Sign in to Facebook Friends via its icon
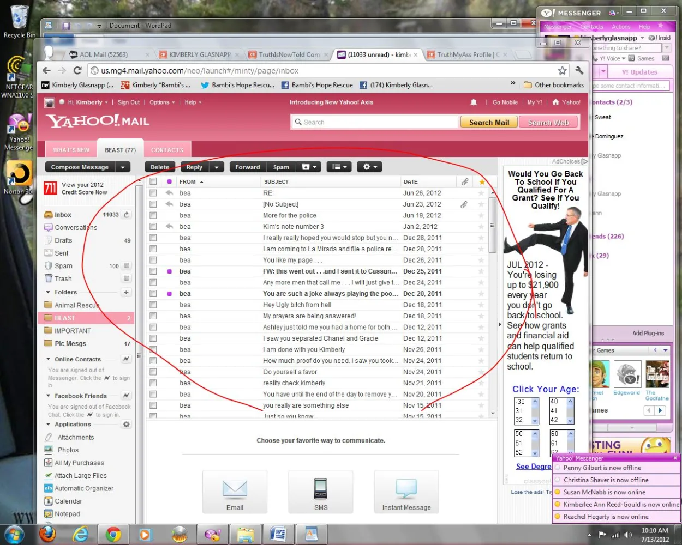 coord(127,396)
